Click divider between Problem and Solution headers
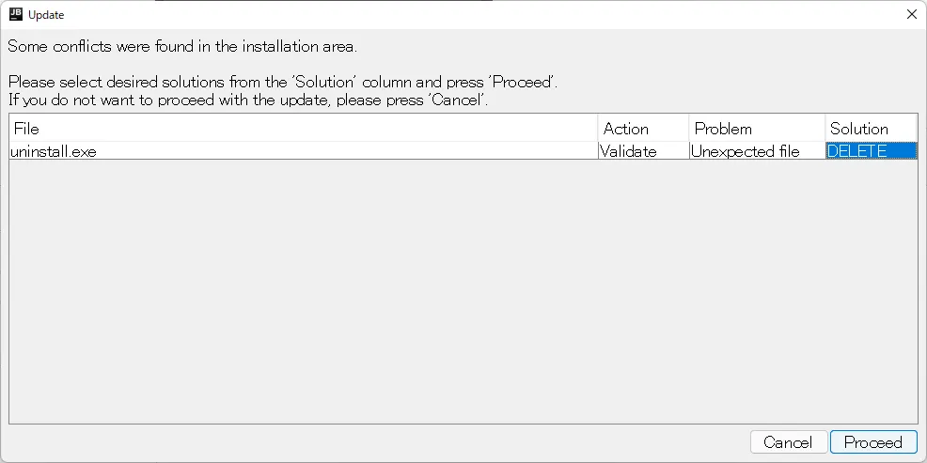Viewport: 927px width, 463px height. (x=825, y=129)
